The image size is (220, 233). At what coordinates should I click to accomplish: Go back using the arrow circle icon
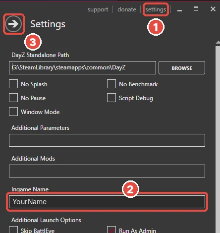tap(13, 24)
